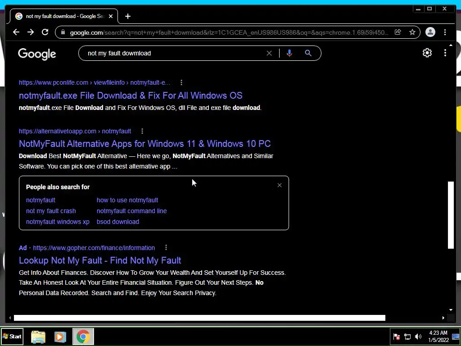
Task: Open Google page three-dot options
Action: click(445, 53)
